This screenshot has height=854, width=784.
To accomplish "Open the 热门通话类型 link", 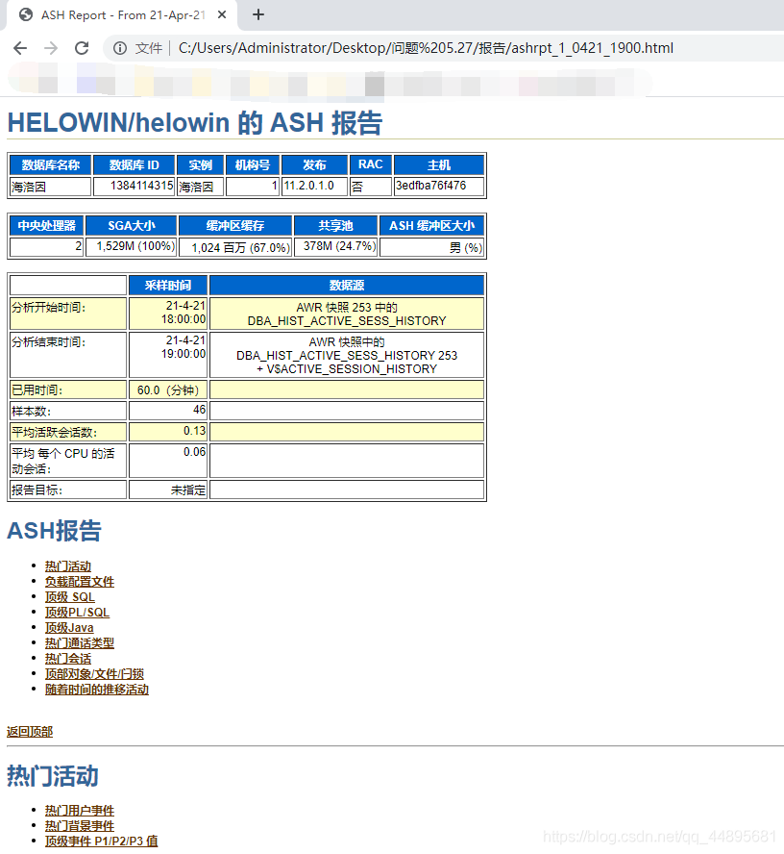I will pyautogui.click(x=80, y=643).
